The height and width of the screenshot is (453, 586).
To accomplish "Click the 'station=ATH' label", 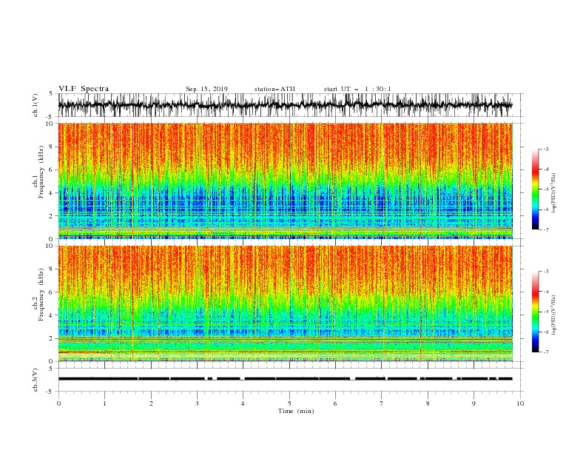I will (275, 89).
